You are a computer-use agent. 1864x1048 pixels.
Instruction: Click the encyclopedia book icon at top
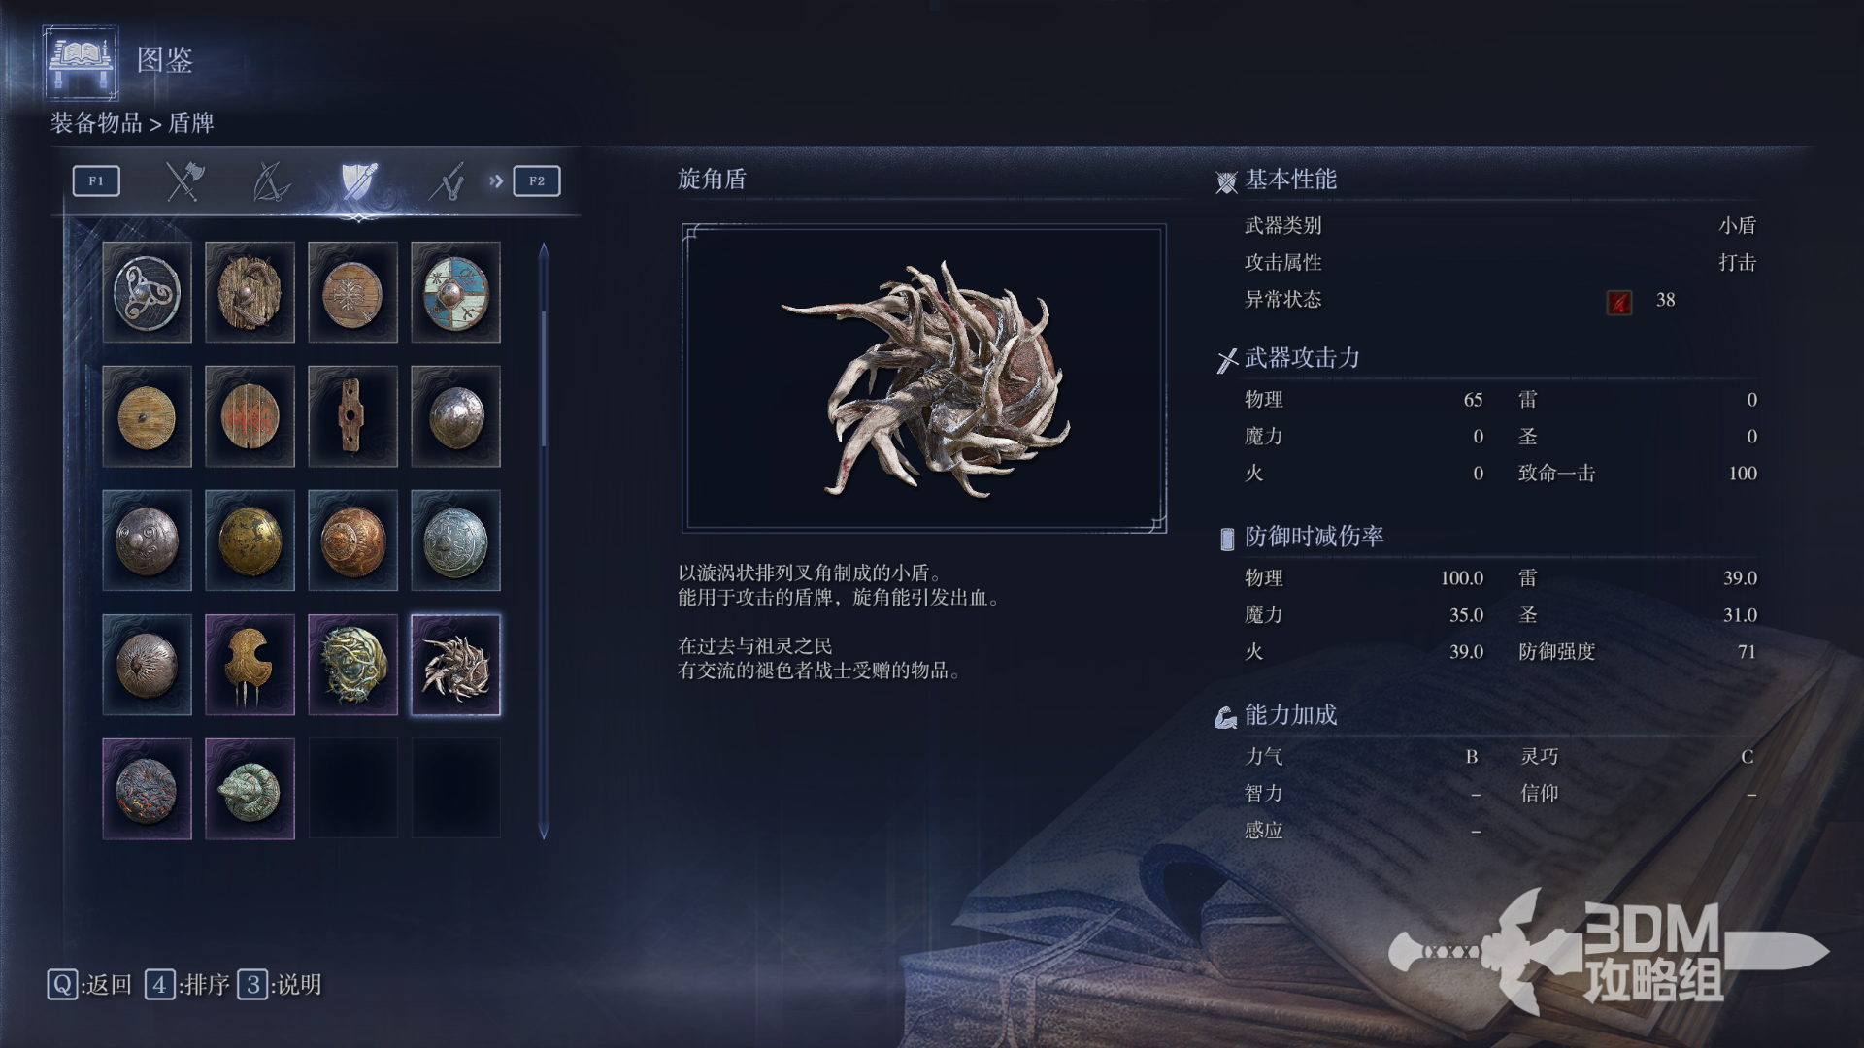82,63
